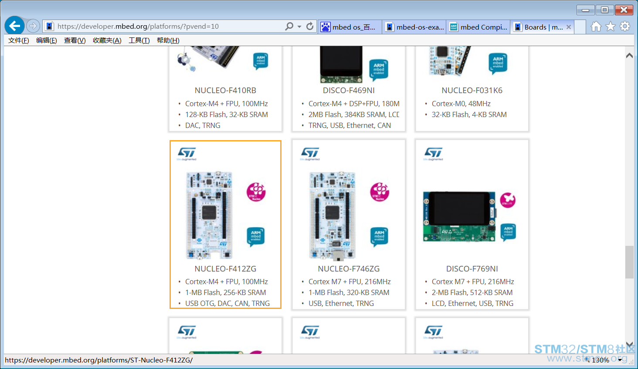
Task: Click the DISCO-F469NI board photo
Action: [341, 64]
